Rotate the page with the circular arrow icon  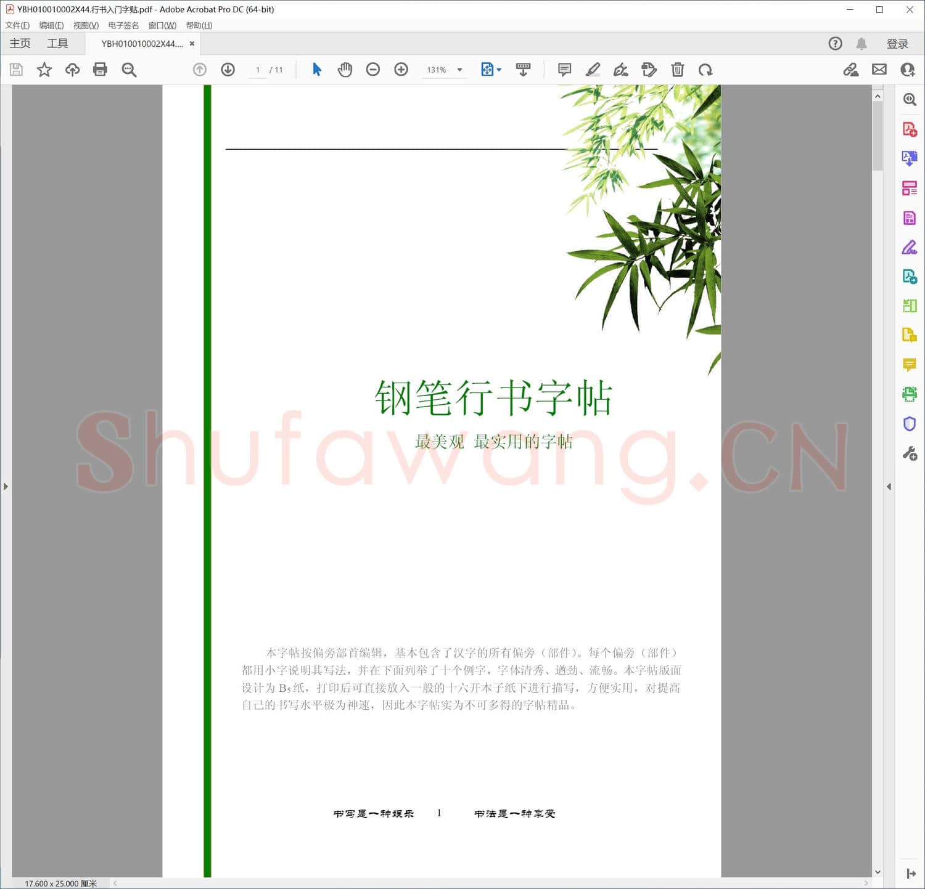[705, 70]
